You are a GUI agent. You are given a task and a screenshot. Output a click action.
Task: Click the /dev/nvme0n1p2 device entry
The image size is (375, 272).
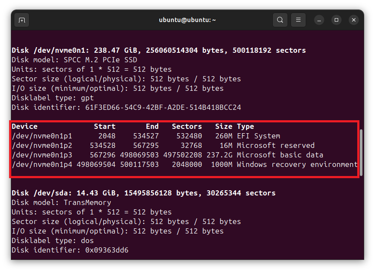42,146
